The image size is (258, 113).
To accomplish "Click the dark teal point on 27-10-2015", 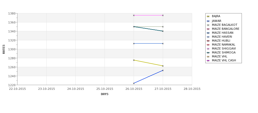I will click(163, 31).
